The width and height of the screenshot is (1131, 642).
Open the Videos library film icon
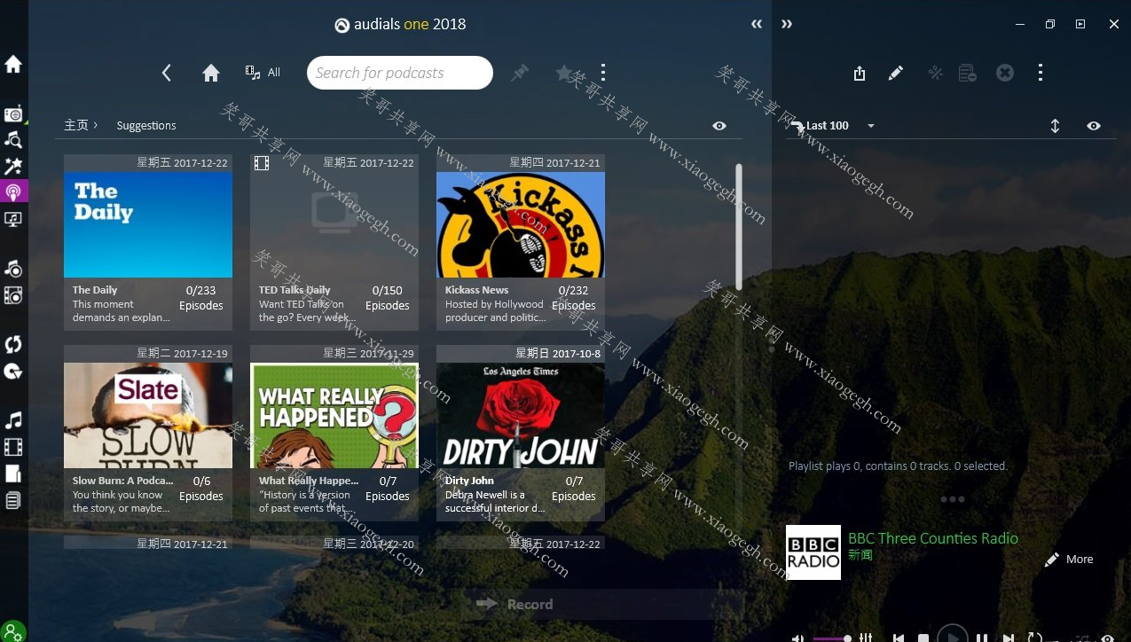coord(13,447)
